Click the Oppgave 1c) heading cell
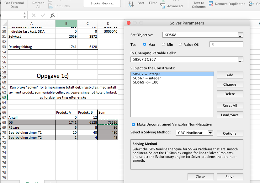260x183 pixels. coord(53,76)
